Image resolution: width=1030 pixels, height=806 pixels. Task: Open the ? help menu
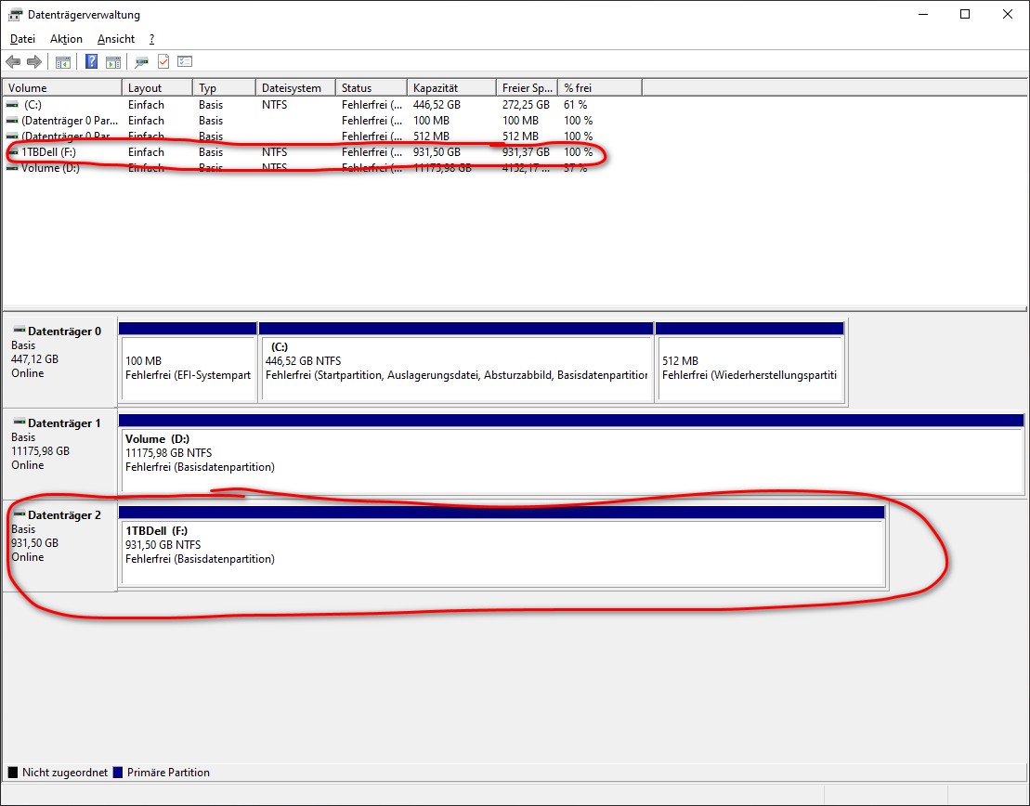[151, 39]
